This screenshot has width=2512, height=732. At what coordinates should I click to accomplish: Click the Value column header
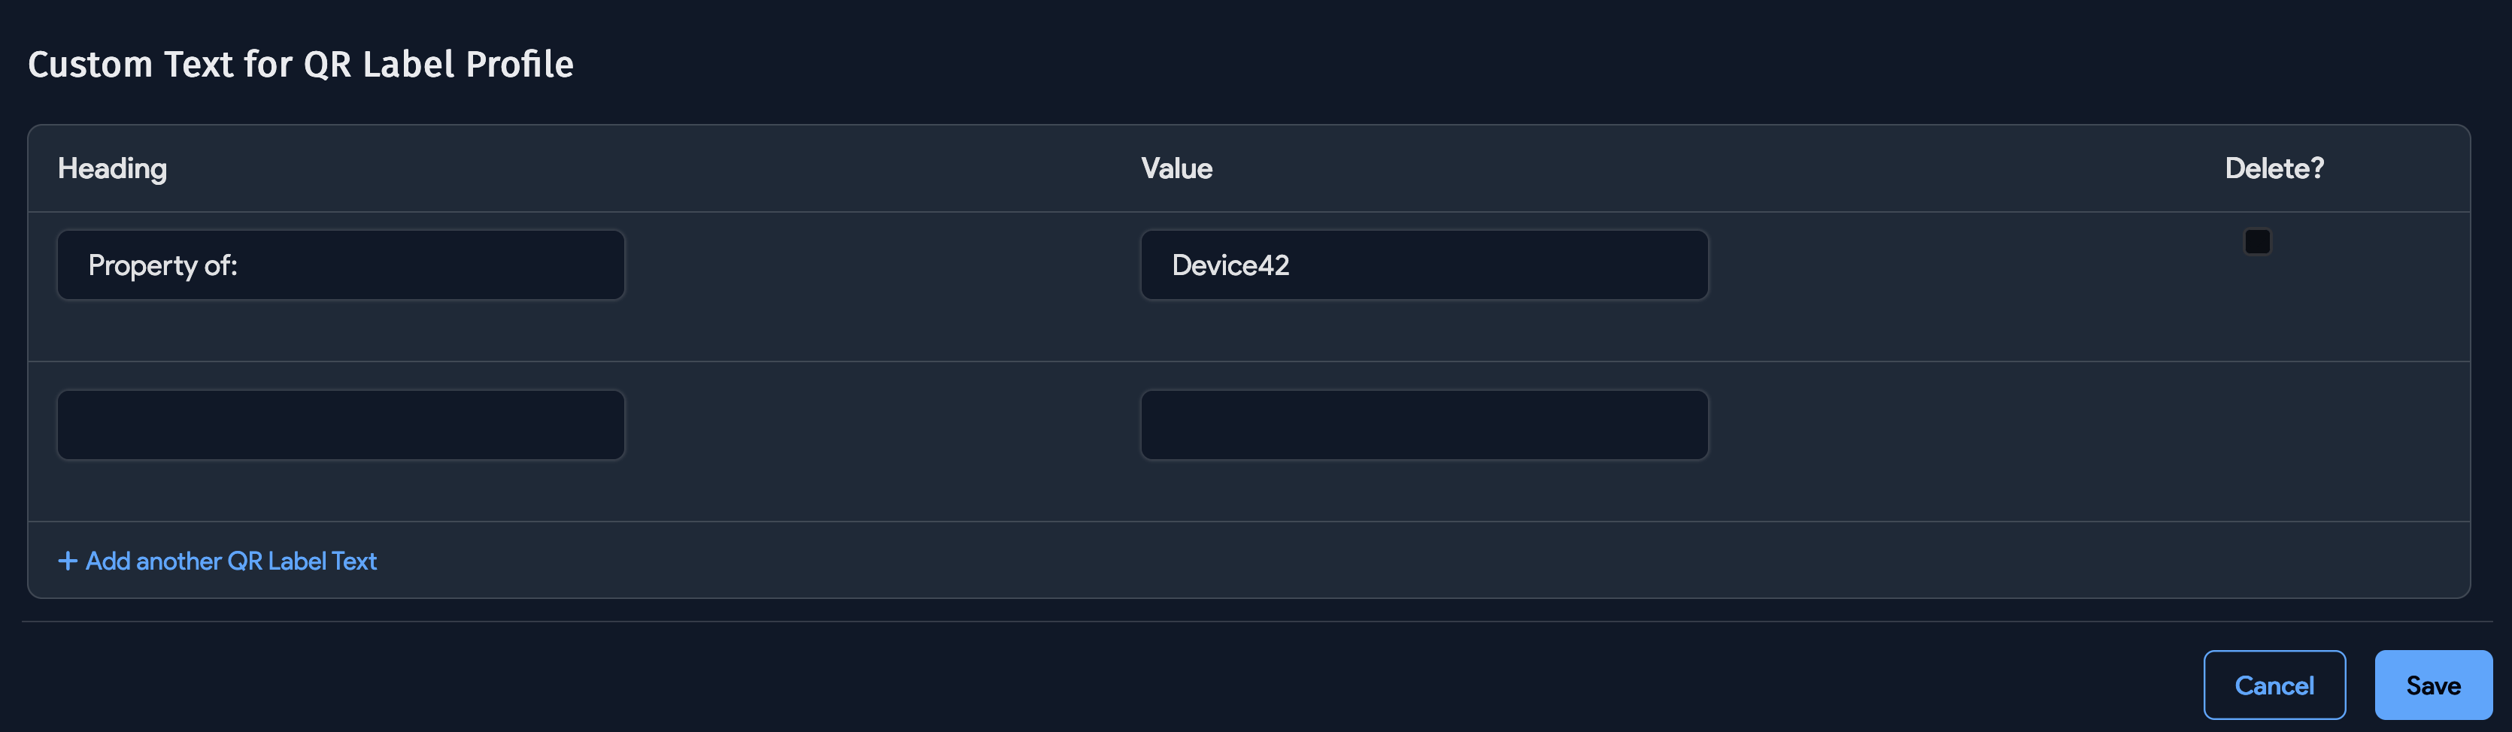tap(1176, 168)
